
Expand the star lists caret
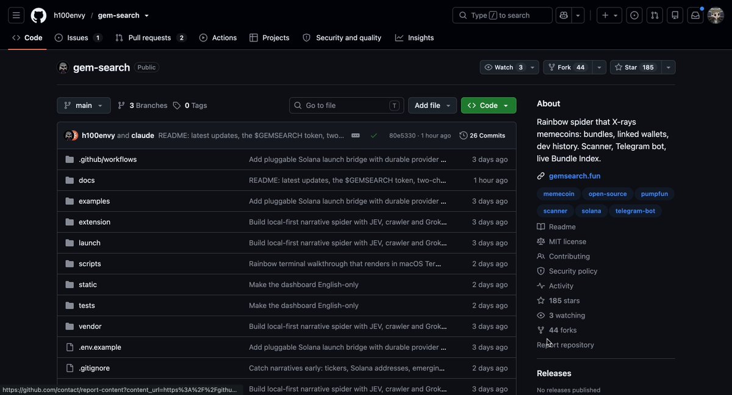point(669,67)
